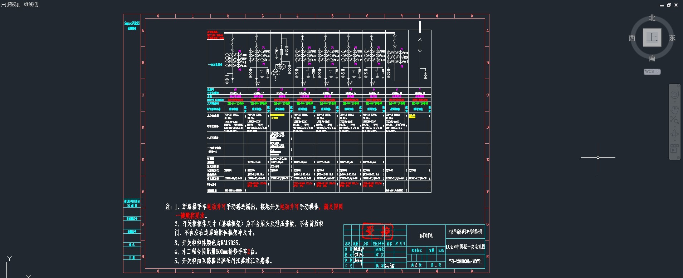Screen dimensions: 683x278
Task: Click 西 on the ViewCube compass
Action: coord(632,38)
